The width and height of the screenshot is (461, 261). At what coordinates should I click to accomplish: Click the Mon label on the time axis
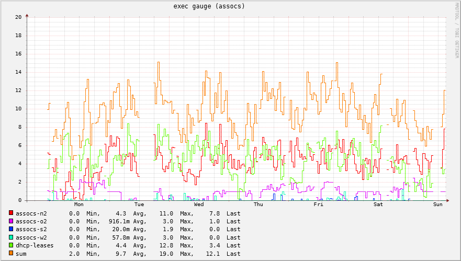[x=79, y=205]
